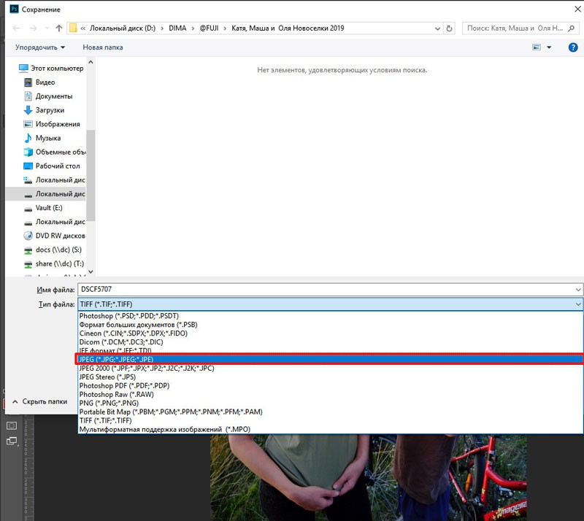Screen dimensions: 584x521
Task: Open file name history dropdown arrow
Action: pyautogui.click(x=578, y=290)
